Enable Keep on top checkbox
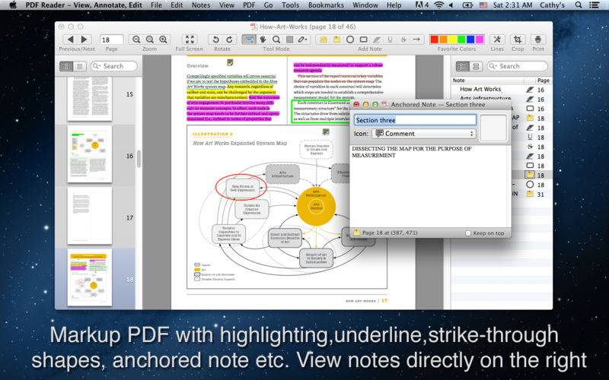Screen dimensions: 609x380 tap(468, 233)
